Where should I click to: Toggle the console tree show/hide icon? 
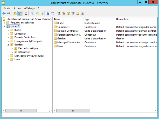point(20,14)
